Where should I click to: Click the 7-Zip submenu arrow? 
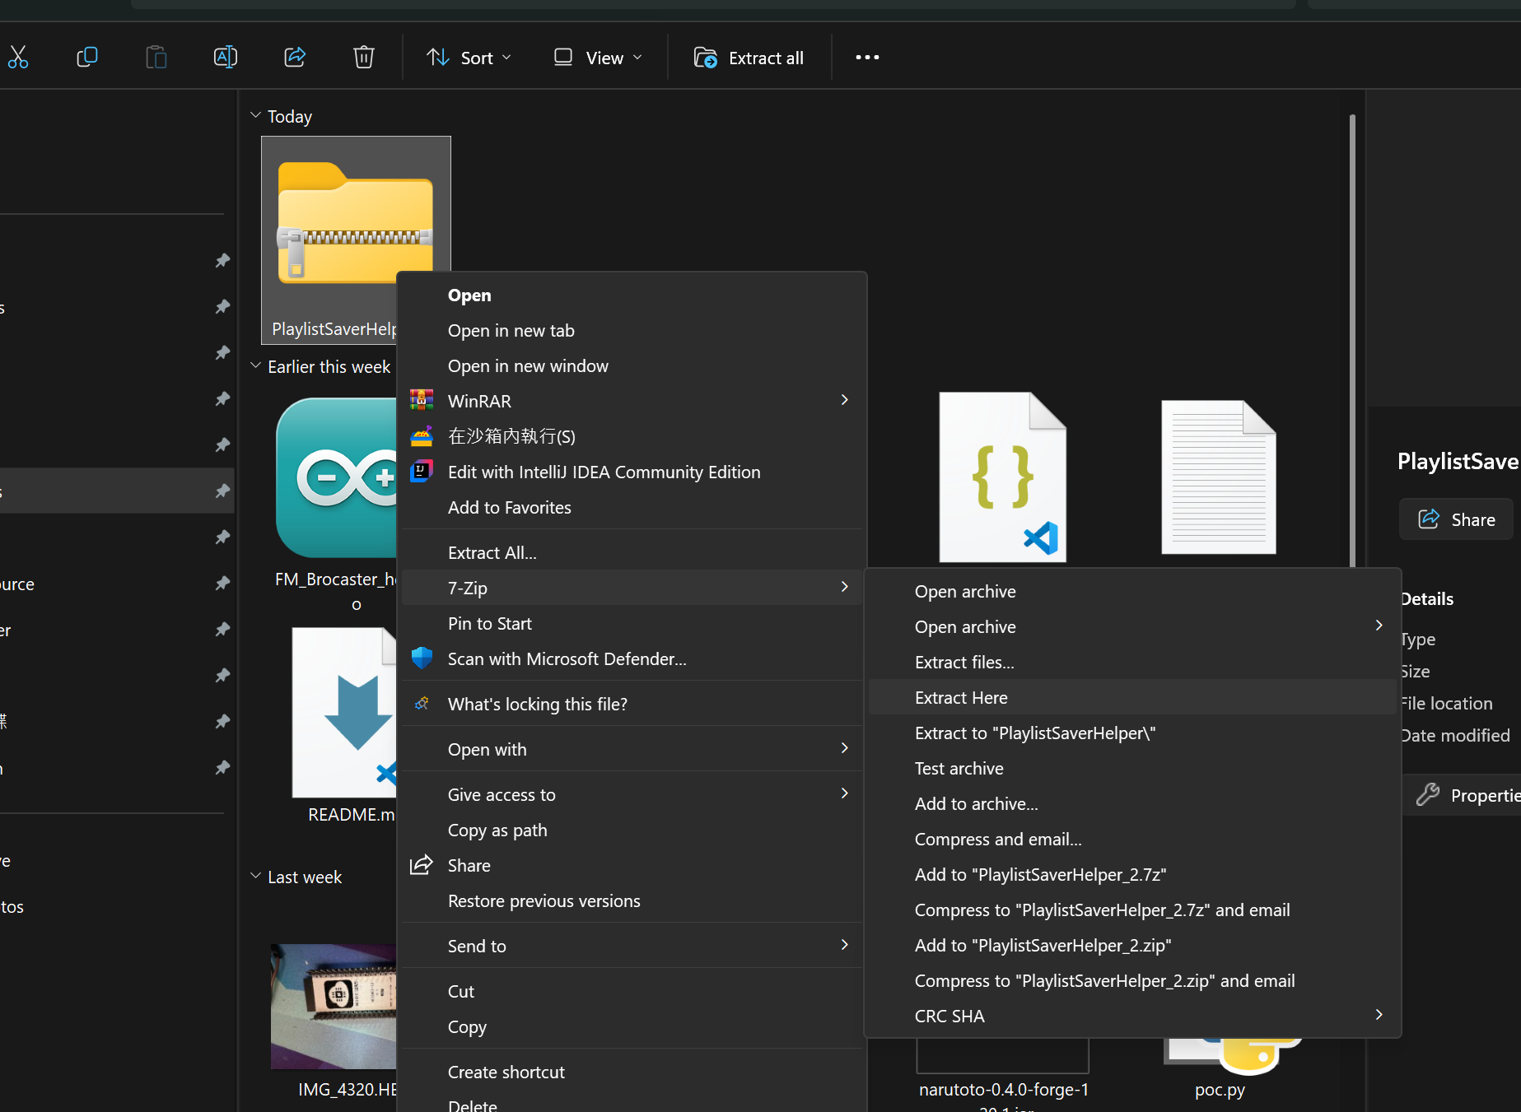click(x=844, y=587)
